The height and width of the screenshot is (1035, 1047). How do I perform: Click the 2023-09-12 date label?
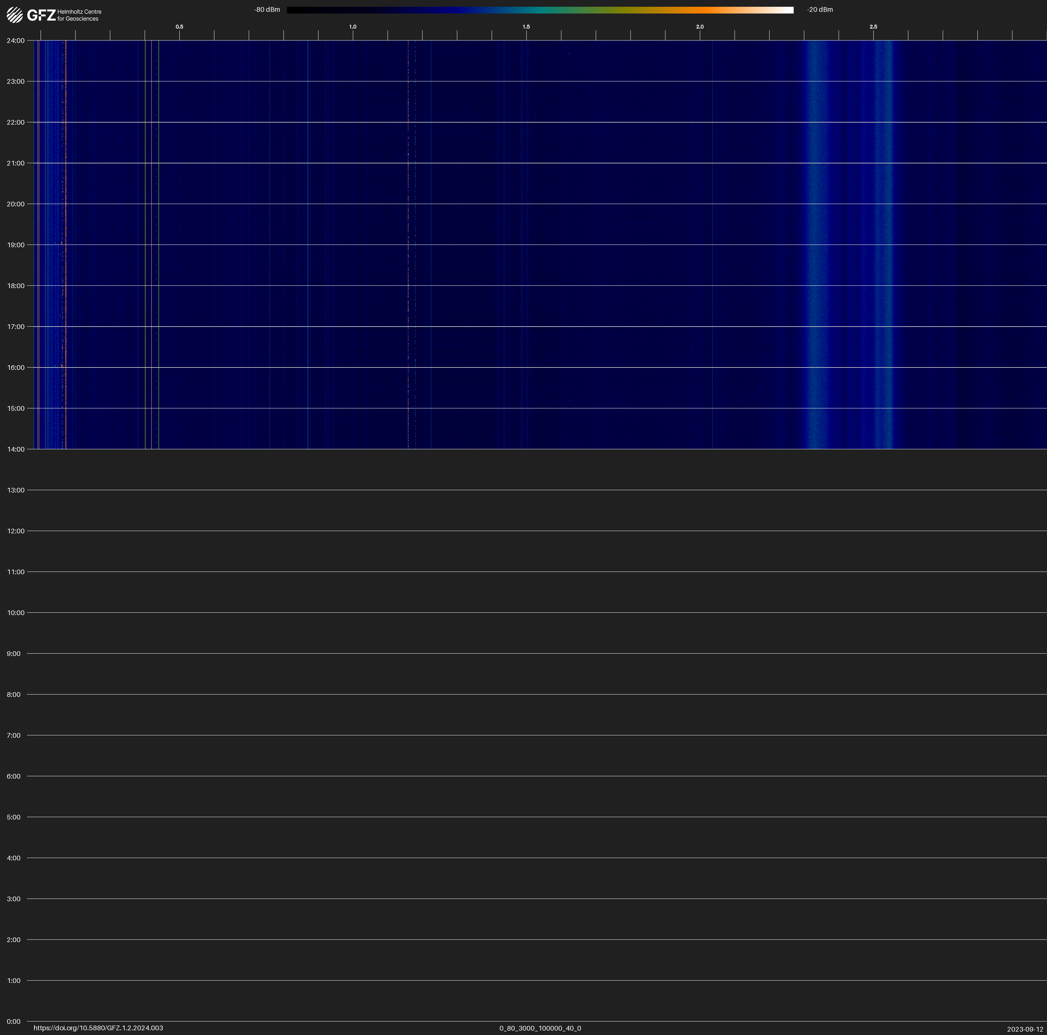pyautogui.click(x=1025, y=1029)
